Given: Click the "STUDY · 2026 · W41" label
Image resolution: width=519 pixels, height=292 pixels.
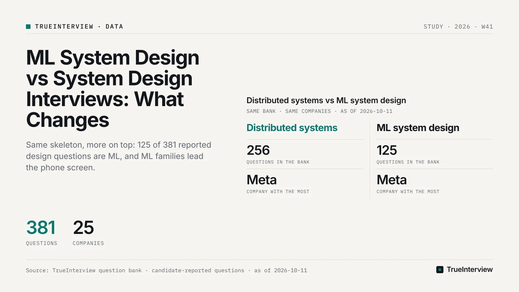Looking at the screenshot, I should [458, 27].
